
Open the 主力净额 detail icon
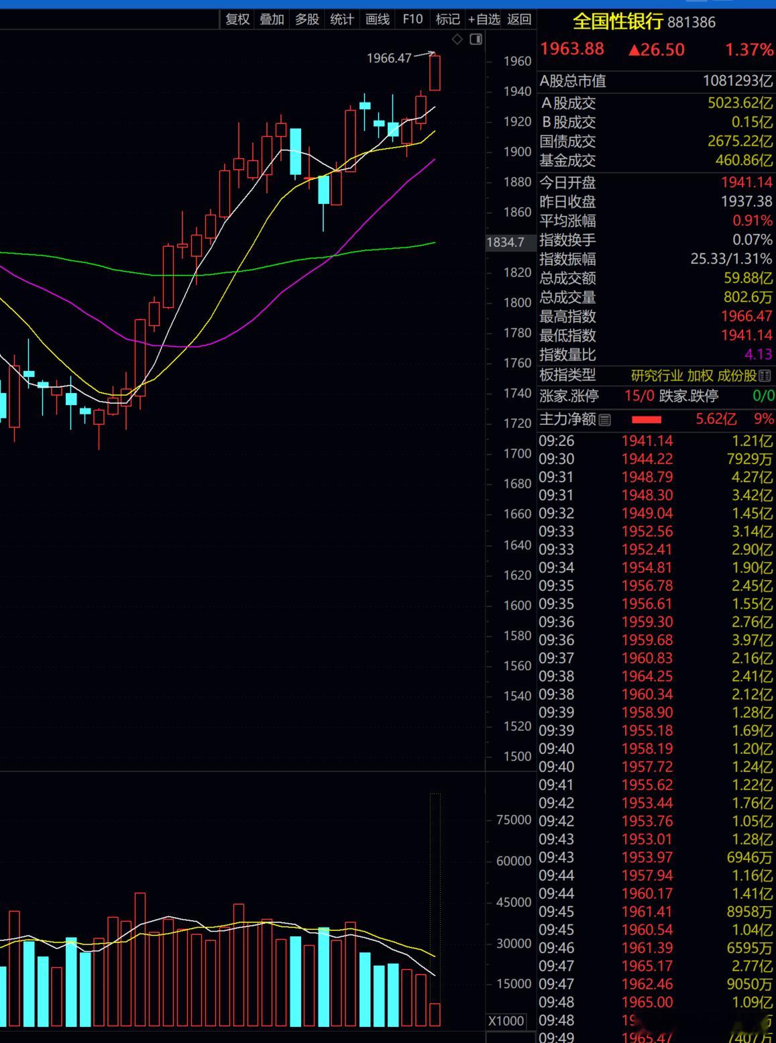[x=605, y=420]
